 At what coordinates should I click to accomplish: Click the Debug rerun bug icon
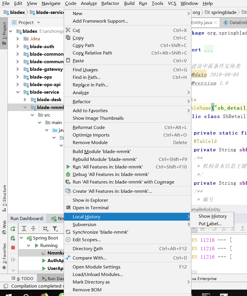(x=13, y=238)
